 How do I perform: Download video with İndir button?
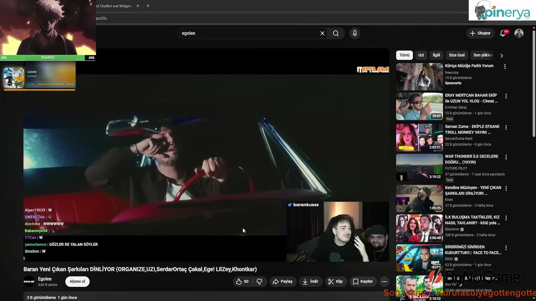310,281
